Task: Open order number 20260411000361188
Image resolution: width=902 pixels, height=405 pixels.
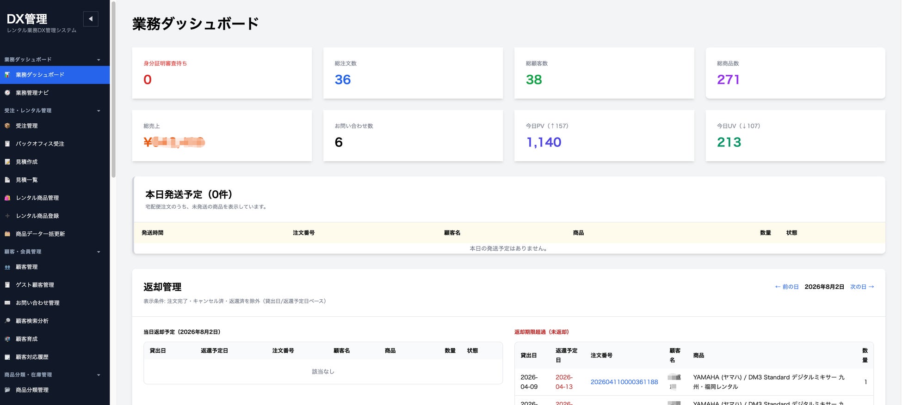Action: pos(624,382)
